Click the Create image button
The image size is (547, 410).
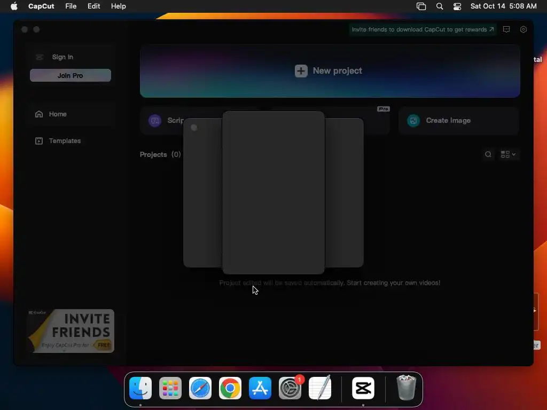click(x=459, y=121)
